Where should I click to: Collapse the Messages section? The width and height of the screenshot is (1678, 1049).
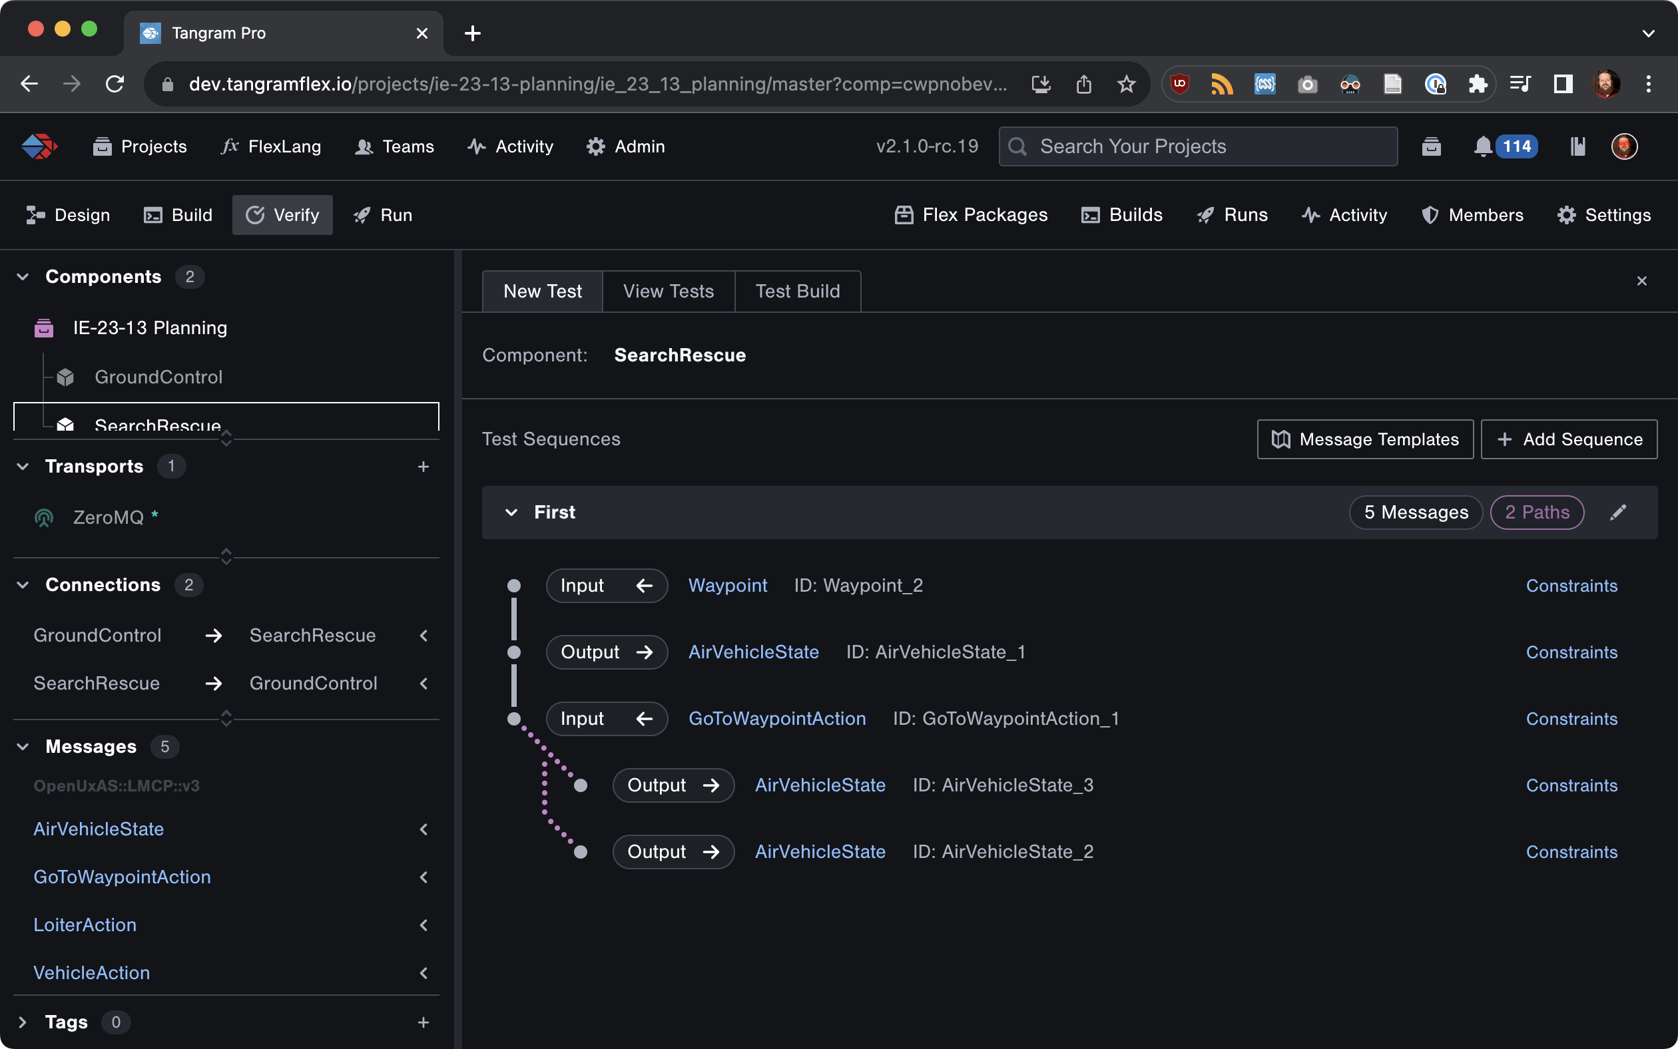pos(22,747)
